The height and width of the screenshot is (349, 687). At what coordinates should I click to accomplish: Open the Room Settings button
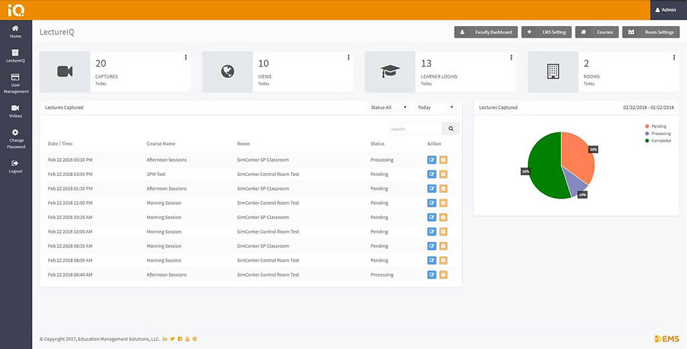[651, 32]
